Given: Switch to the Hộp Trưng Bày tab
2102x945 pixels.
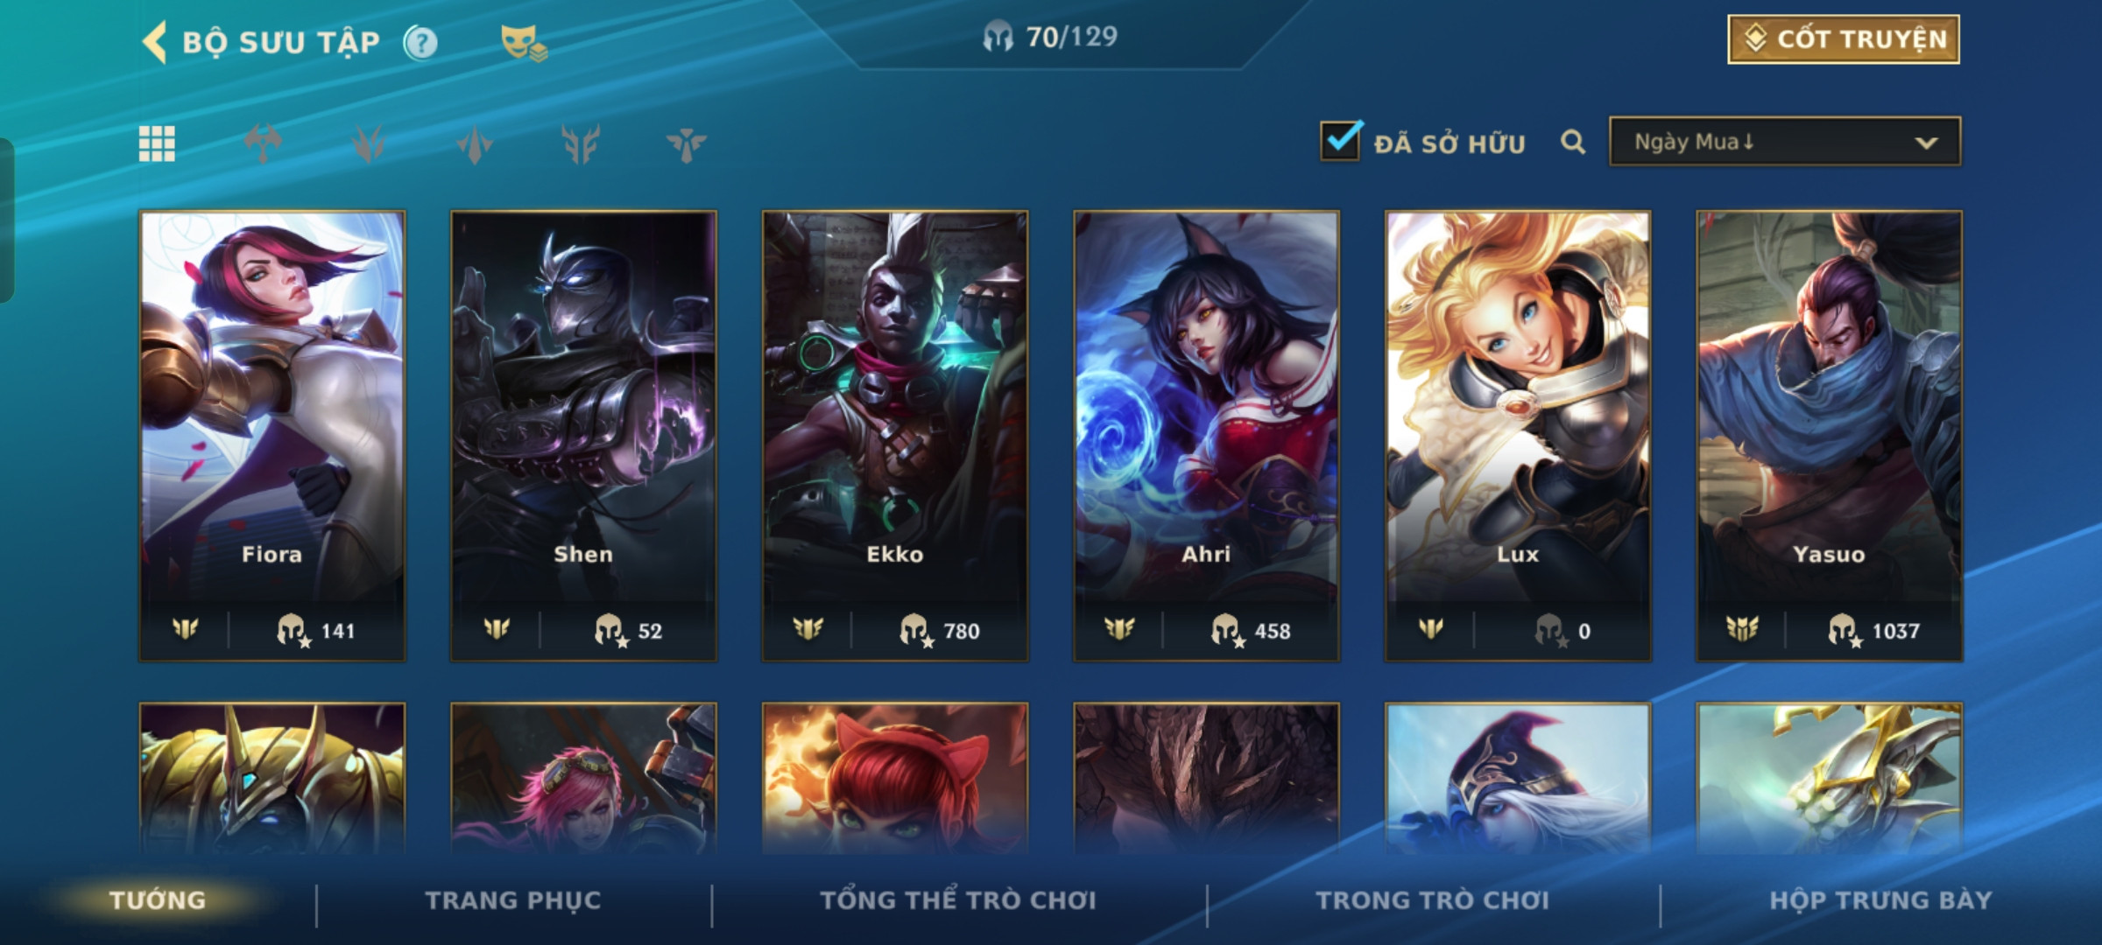Looking at the screenshot, I should [1881, 900].
